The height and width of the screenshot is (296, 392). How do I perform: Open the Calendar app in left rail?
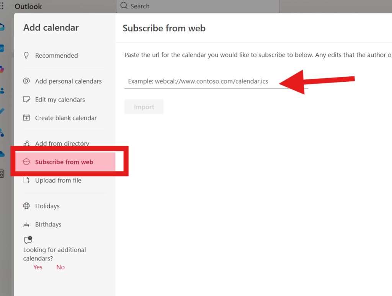pyautogui.click(x=2, y=48)
